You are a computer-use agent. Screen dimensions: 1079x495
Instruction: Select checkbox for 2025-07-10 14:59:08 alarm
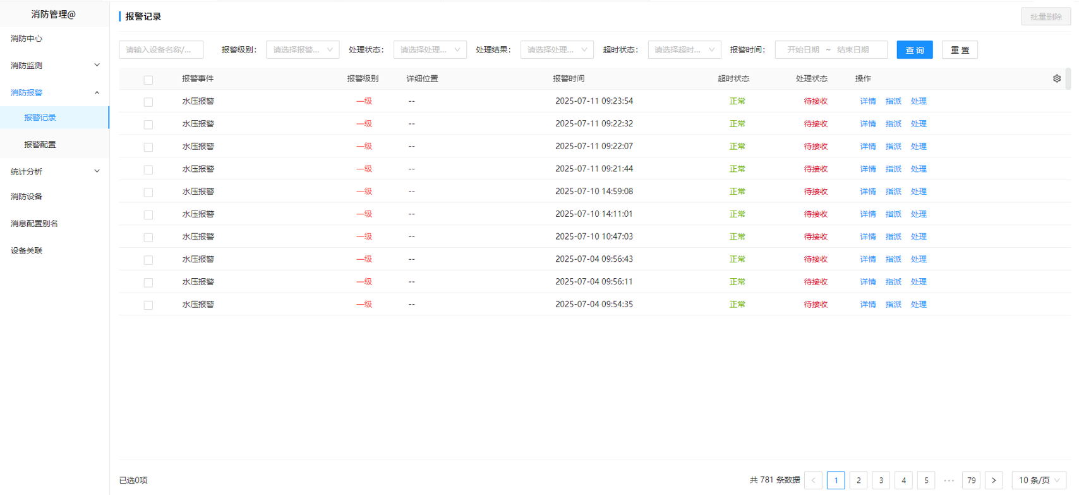coord(148,192)
